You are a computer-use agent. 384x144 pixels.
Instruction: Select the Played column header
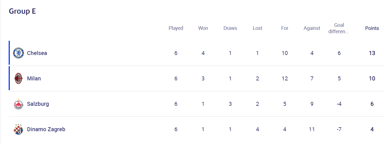(x=176, y=28)
